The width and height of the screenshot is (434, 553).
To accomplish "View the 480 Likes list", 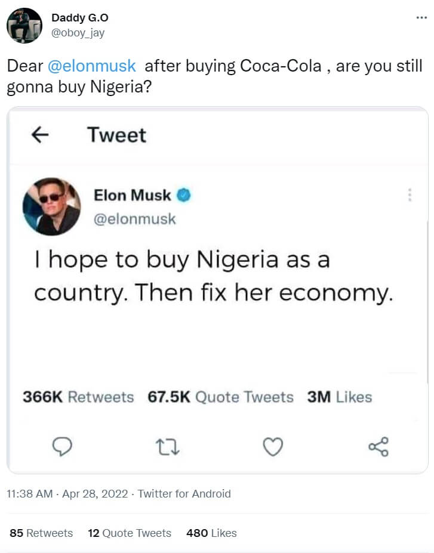I will click(211, 533).
